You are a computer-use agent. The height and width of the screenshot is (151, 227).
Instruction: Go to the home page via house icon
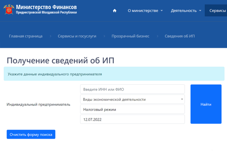115,10
